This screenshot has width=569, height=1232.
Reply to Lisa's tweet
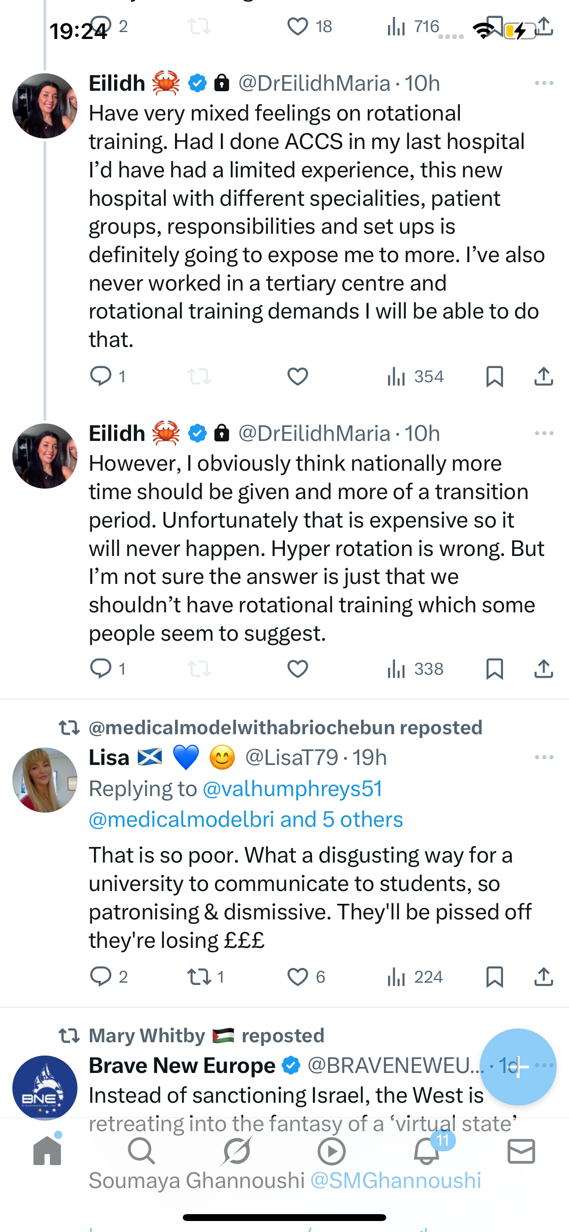[100, 977]
